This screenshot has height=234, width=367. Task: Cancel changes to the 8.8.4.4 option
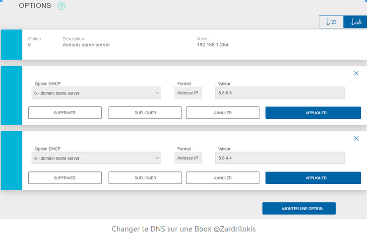pyautogui.click(x=223, y=178)
